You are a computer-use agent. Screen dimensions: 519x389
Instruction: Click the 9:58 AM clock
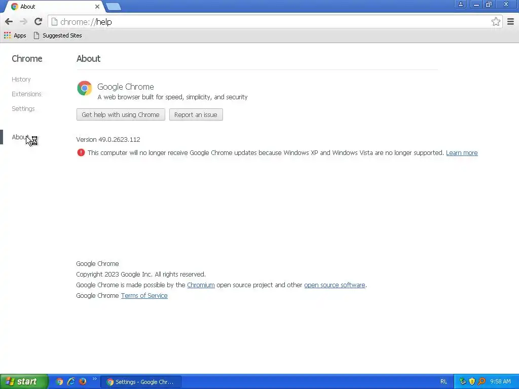click(x=500, y=382)
